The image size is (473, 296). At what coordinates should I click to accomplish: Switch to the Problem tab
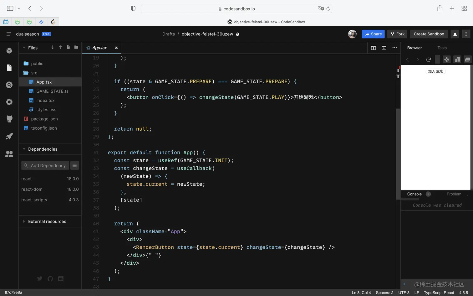coord(454,194)
